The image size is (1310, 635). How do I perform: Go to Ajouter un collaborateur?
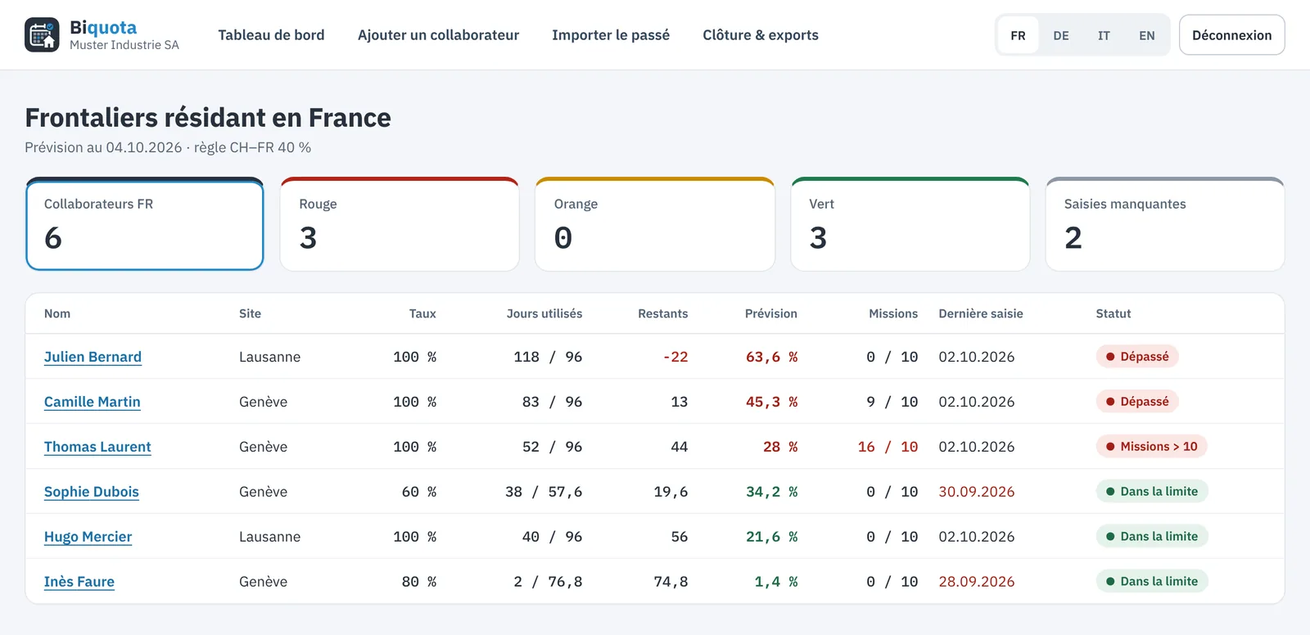[438, 35]
